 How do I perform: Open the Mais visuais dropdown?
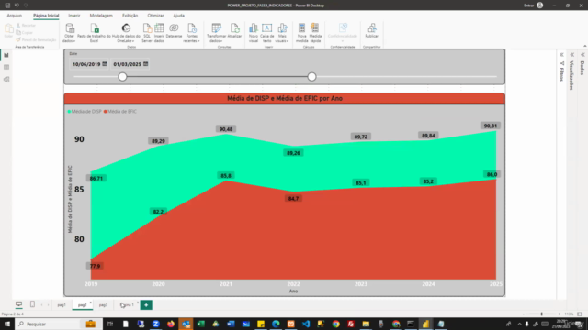tap(282, 33)
